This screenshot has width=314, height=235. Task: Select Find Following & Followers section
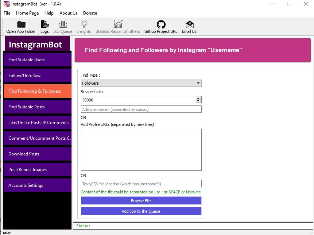(38, 91)
